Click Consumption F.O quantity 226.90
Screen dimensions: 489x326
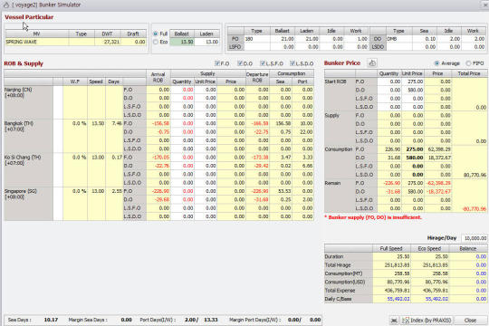(x=389, y=149)
